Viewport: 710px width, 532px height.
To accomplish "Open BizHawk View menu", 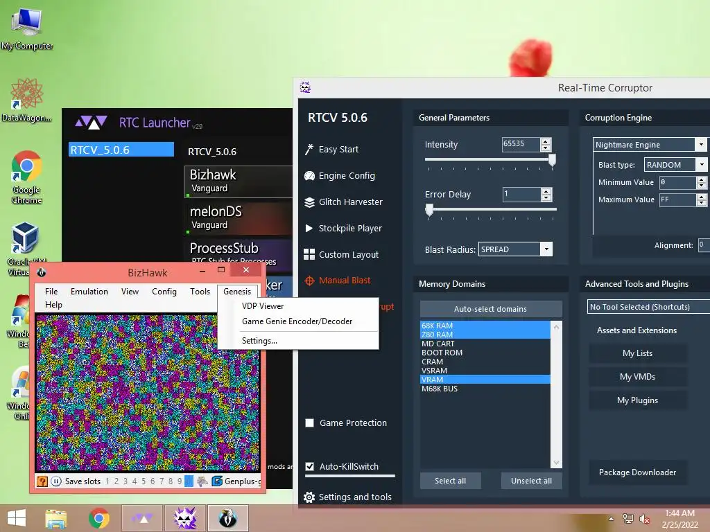I will tap(130, 292).
